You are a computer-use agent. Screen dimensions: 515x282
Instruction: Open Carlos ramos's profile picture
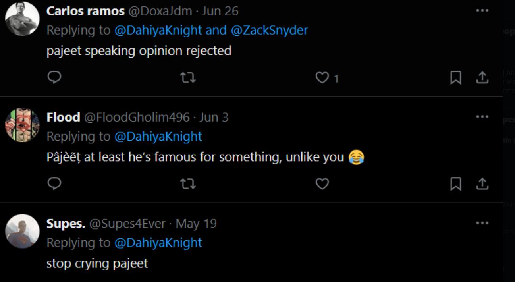click(22, 19)
